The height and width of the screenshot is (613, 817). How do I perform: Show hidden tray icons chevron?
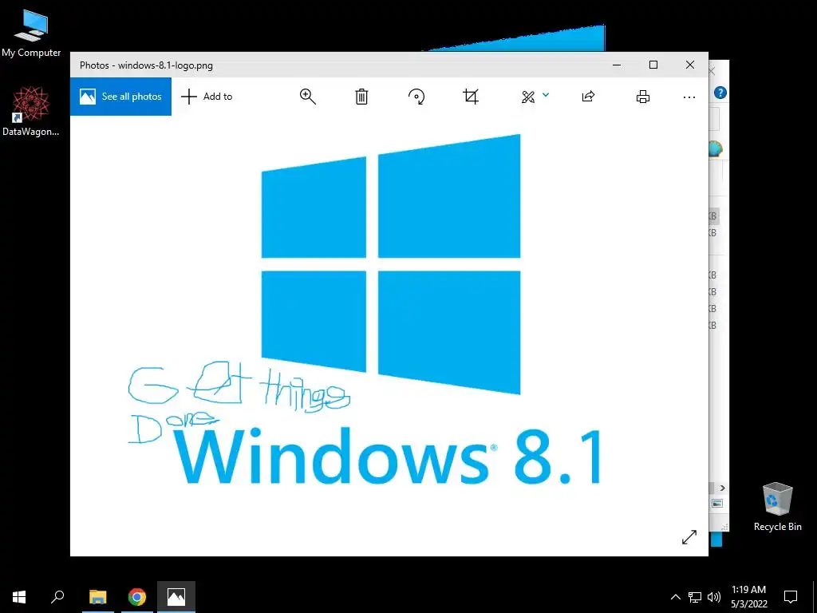(675, 597)
